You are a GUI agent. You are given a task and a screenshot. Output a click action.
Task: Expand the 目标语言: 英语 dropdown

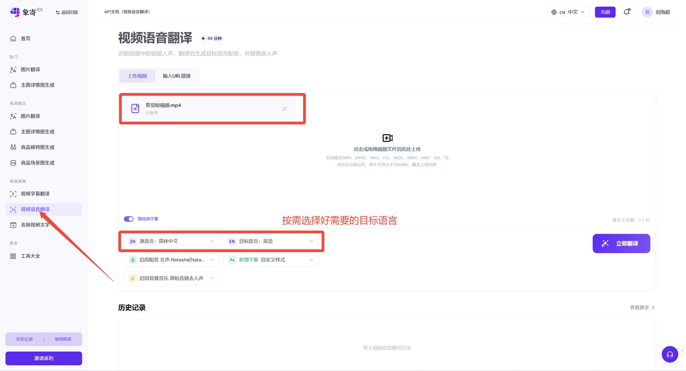pos(271,241)
